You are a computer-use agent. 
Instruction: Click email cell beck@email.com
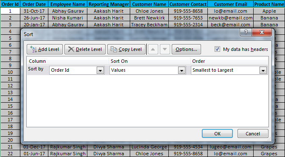pos(230,25)
